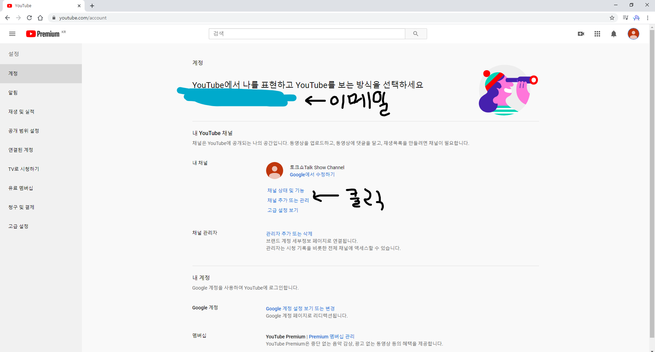655x352 pixels.
Task: Click the page vertical scrollbar
Action: point(652,184)
